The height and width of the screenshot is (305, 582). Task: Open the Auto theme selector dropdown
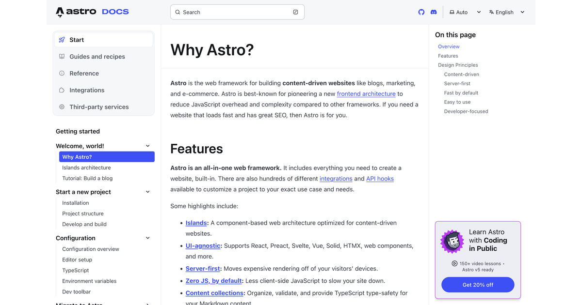coord(465,12)
